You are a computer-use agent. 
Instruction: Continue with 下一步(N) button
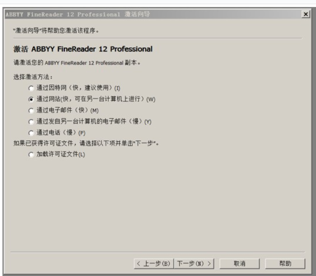click(194, 263)
